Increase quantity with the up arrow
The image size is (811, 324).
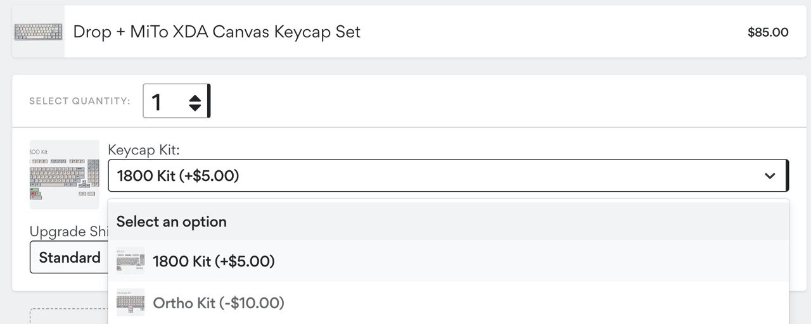pyautogui.click(x=195, y=97)
